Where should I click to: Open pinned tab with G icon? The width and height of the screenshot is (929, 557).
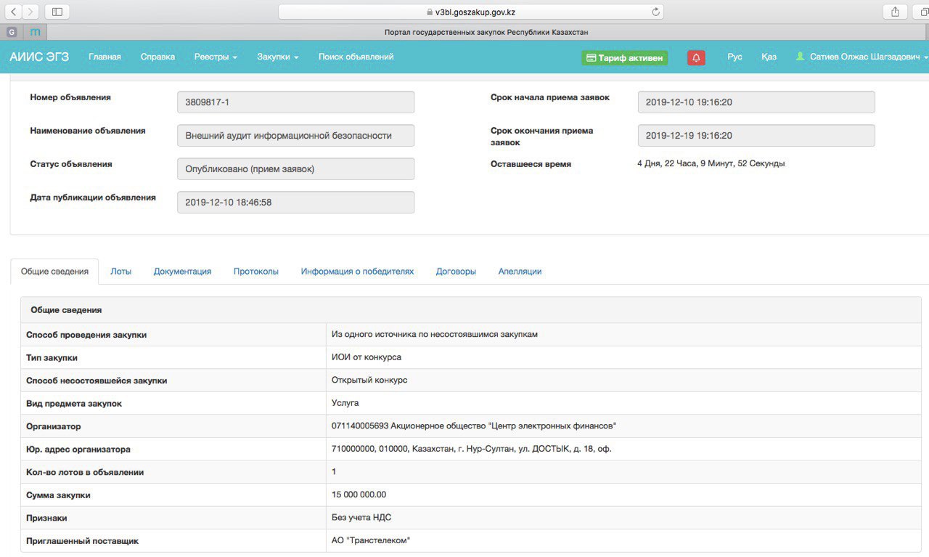[x=12, y=32]
